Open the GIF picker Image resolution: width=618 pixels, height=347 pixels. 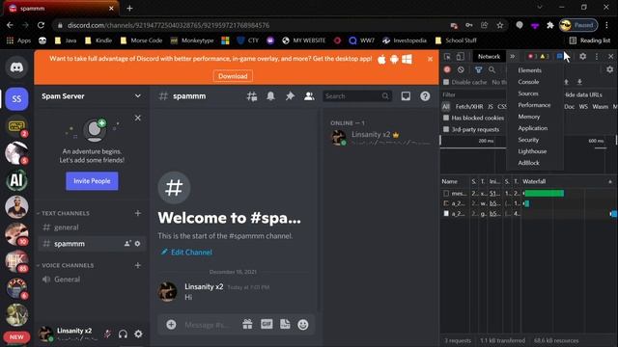click(267, 324)
